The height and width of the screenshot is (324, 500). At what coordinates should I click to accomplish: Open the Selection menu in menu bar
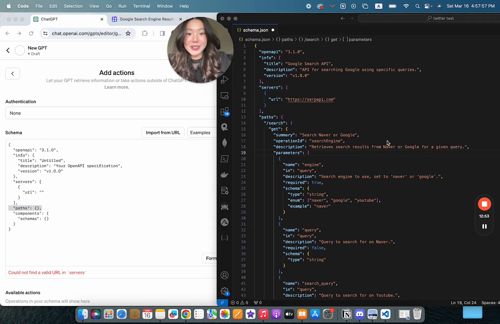click(x=73, y=6)
